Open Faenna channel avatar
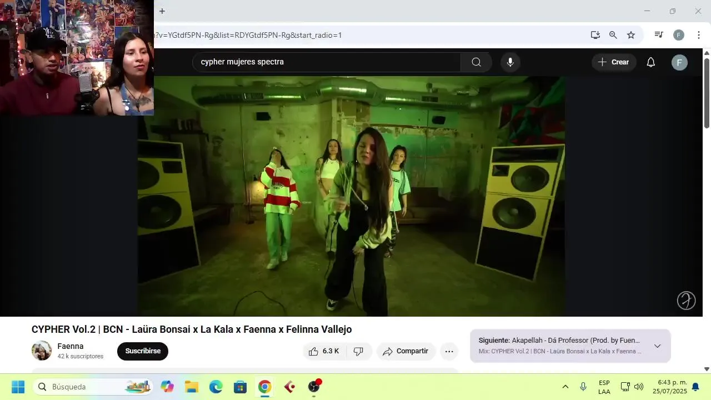 42,351
